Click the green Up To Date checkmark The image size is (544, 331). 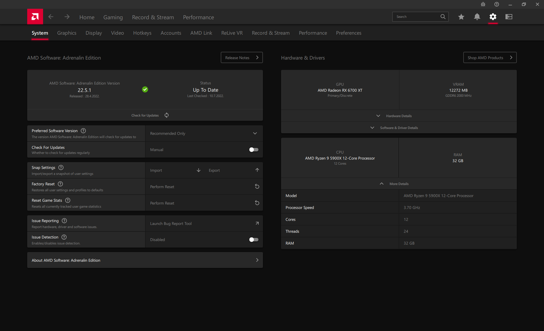(x=145, y=90)
